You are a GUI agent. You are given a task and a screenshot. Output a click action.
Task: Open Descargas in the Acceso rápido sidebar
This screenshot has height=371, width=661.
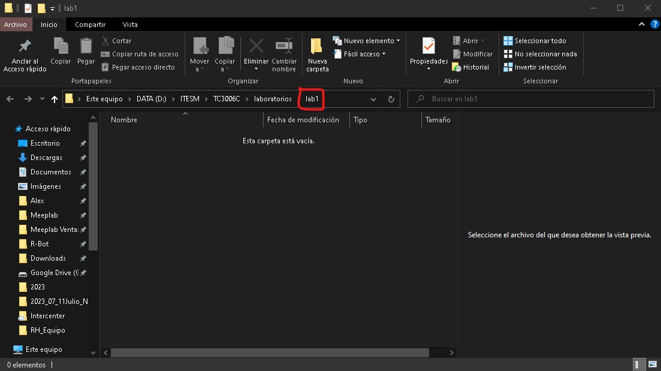coord(46,158)
